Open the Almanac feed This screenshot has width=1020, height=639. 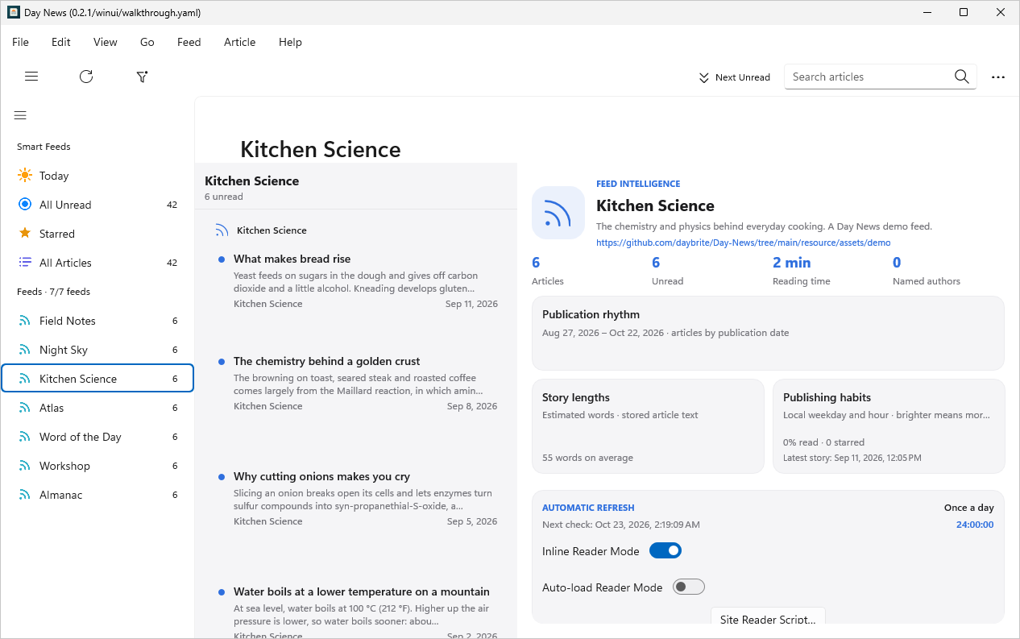pos(97,495)
